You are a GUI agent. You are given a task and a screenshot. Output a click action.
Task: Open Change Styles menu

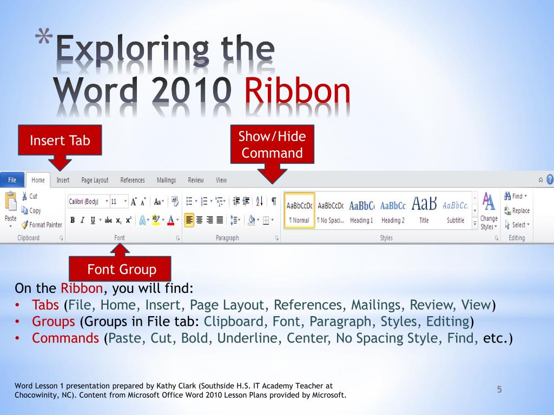click(489, 211)
